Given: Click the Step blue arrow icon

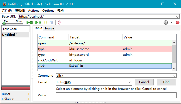Looking at the screenshot, I should pos(52,22).
